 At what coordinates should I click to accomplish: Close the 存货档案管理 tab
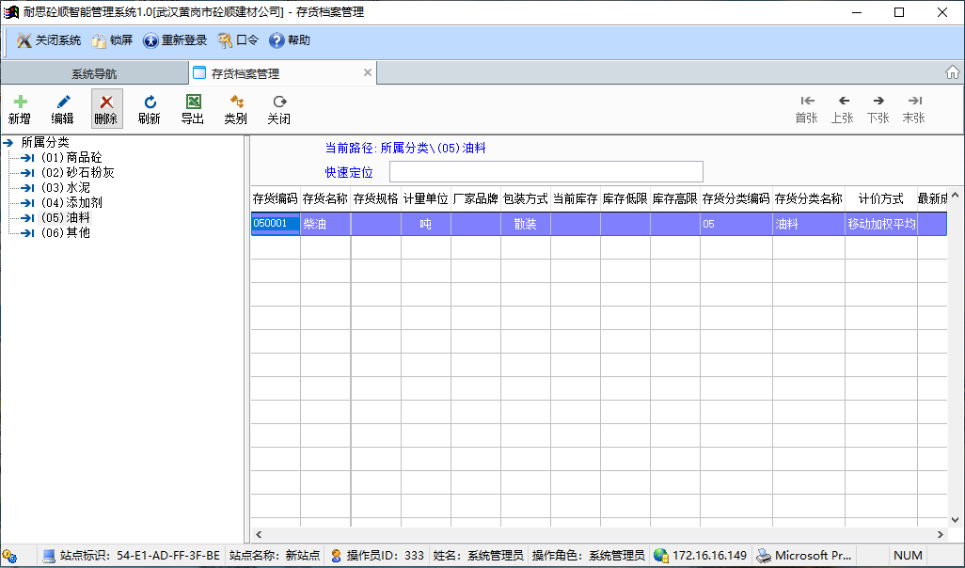point(368,72)
